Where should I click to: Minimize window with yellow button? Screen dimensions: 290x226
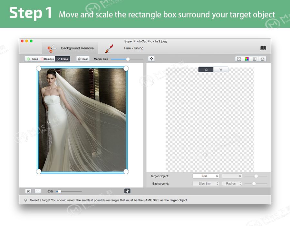point(27,41)
